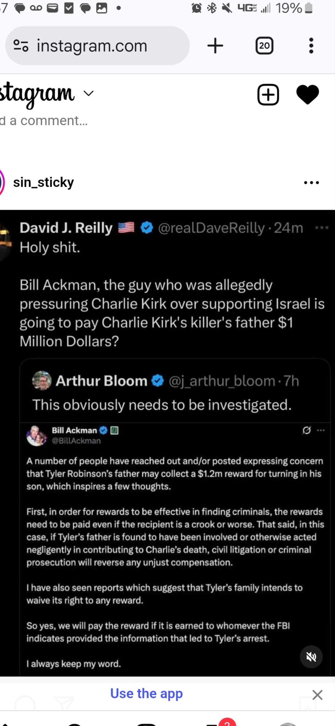Tap the Use the app link
Screen dimensions: 335x726
(146, 694)
